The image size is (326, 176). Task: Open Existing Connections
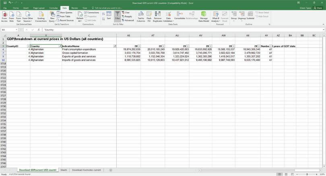coord(41,16)
